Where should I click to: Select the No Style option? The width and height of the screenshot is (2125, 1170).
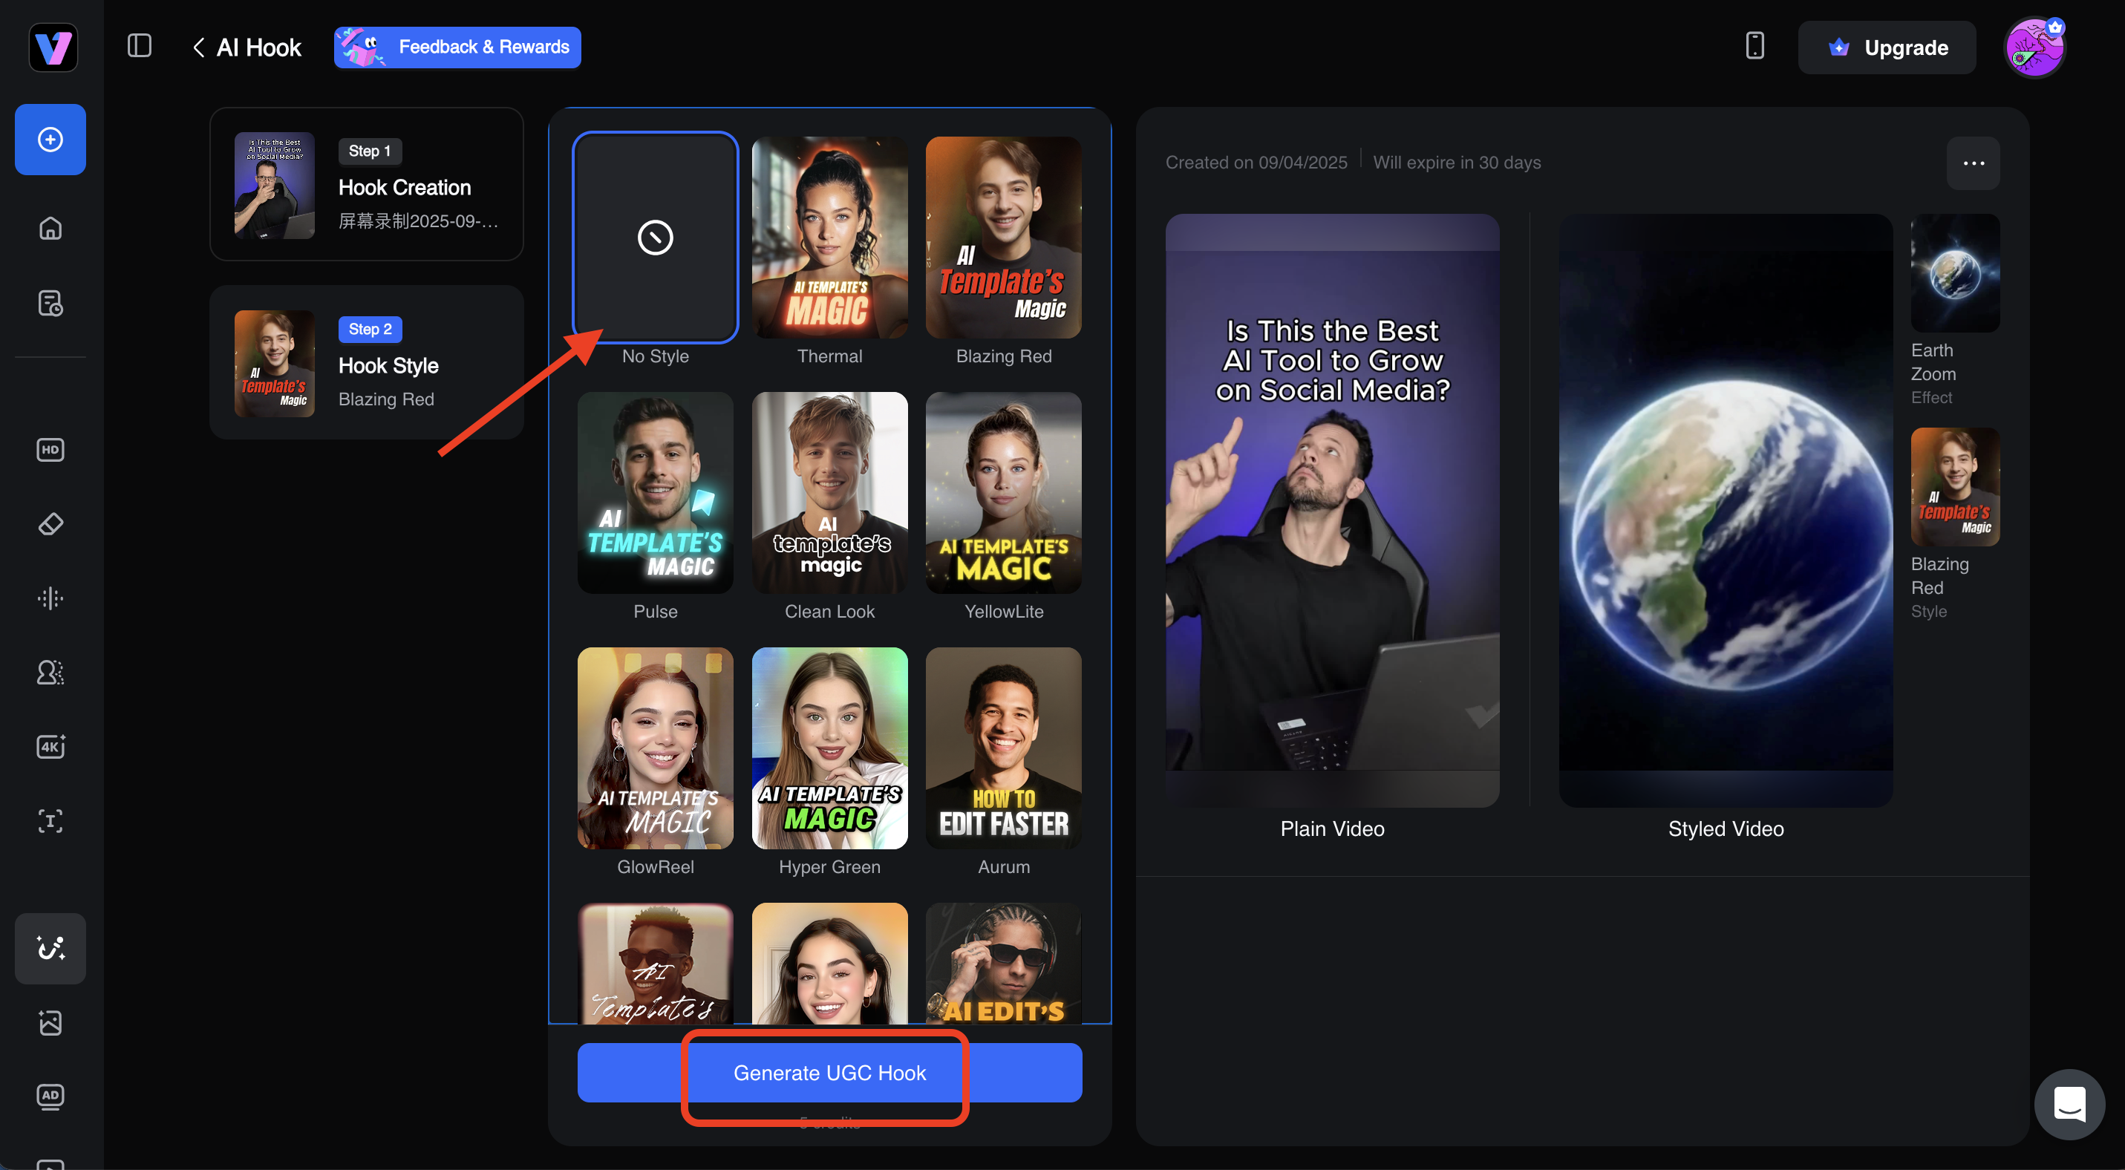[655, 238]
